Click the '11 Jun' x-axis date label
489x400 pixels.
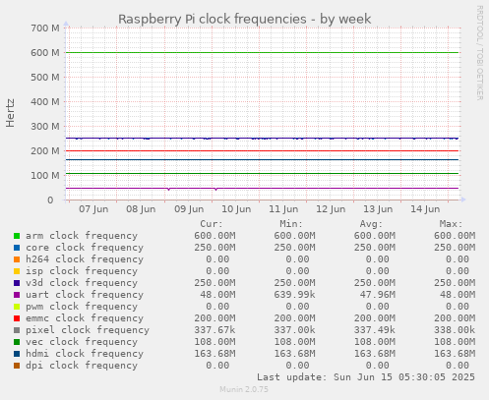click(x=283, y=209)
